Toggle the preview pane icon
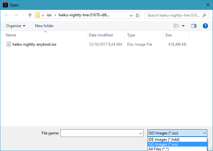Viewport: 213px width, 151px height. point(194,26)
